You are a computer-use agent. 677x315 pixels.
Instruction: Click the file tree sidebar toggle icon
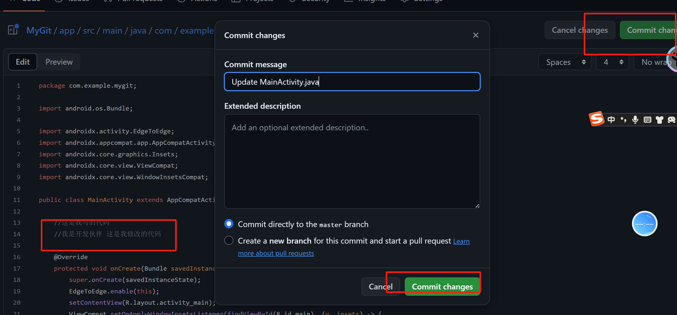pyautogui.click(x=13, y=30)
